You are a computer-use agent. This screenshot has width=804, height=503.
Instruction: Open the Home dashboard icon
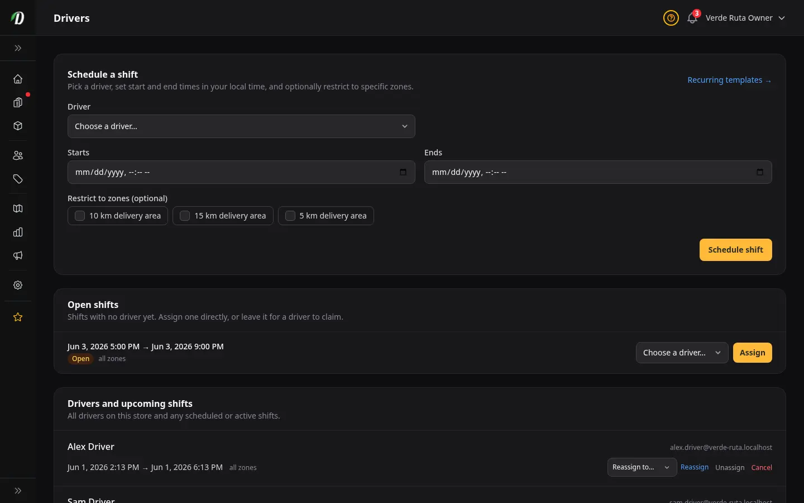18,79
